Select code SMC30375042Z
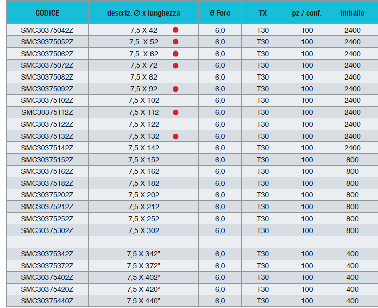The width and height of the screenshot is (378, 308). (x=47, y=30)
